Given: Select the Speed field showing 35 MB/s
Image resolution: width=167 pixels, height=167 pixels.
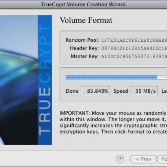Looking at the screenshot, I should coord(144,91).
